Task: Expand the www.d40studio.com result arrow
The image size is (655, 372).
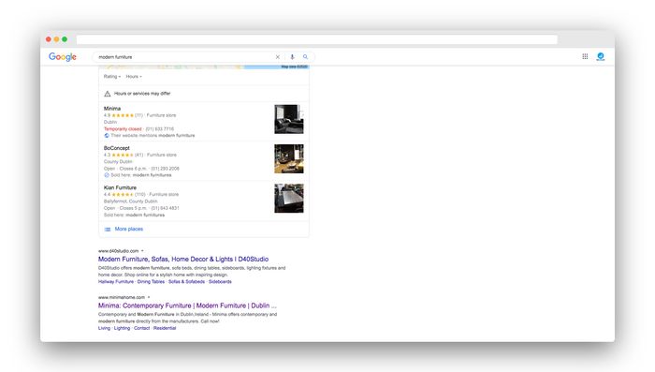Action: (x=142, y=251)
